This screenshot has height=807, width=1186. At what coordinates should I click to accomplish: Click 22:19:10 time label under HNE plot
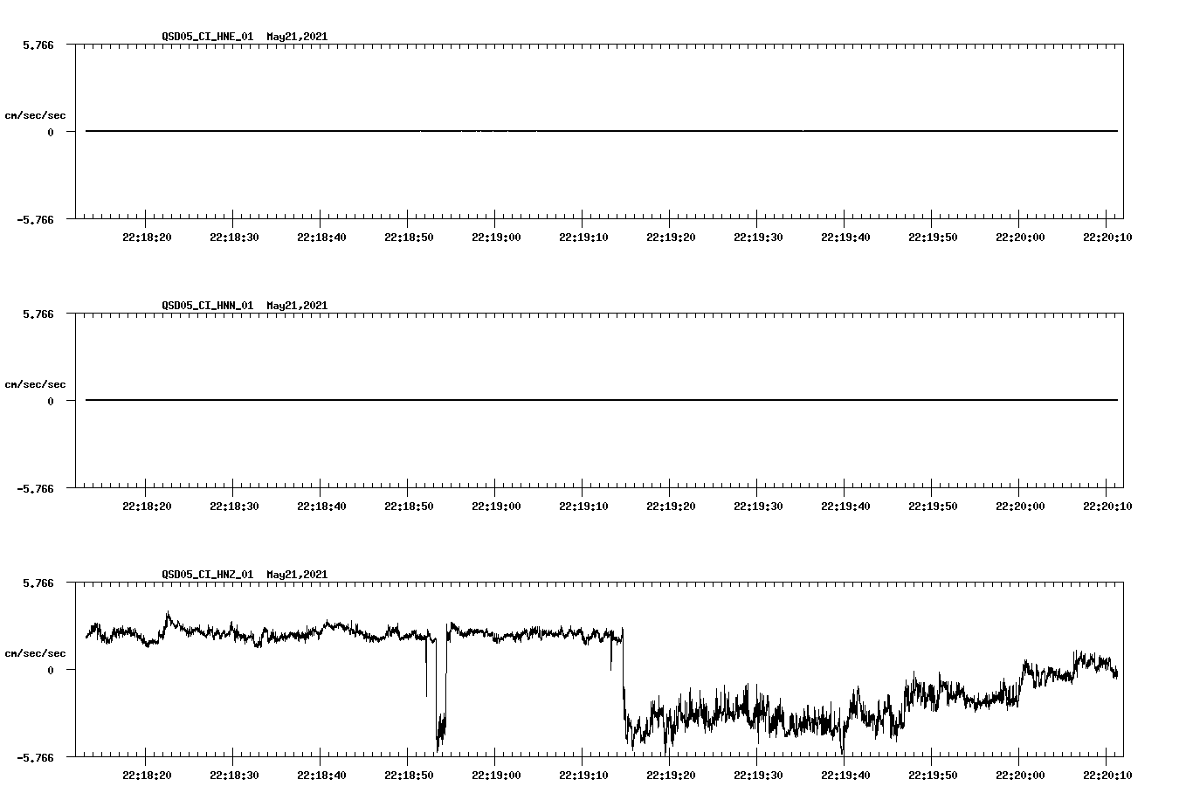click(x=583, y=238)
